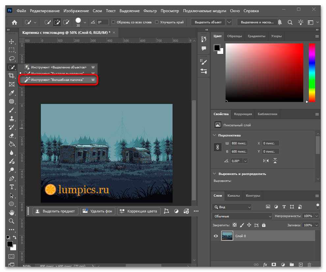This screenshot has width=326, height=272.
Task: Enable «Образец со всех слоев» checkbox
Action: pos(113,22)
